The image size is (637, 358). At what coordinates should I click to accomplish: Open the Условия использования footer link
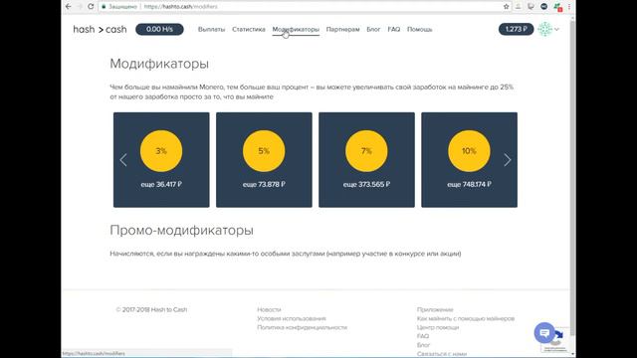click(x=292, y=318)
